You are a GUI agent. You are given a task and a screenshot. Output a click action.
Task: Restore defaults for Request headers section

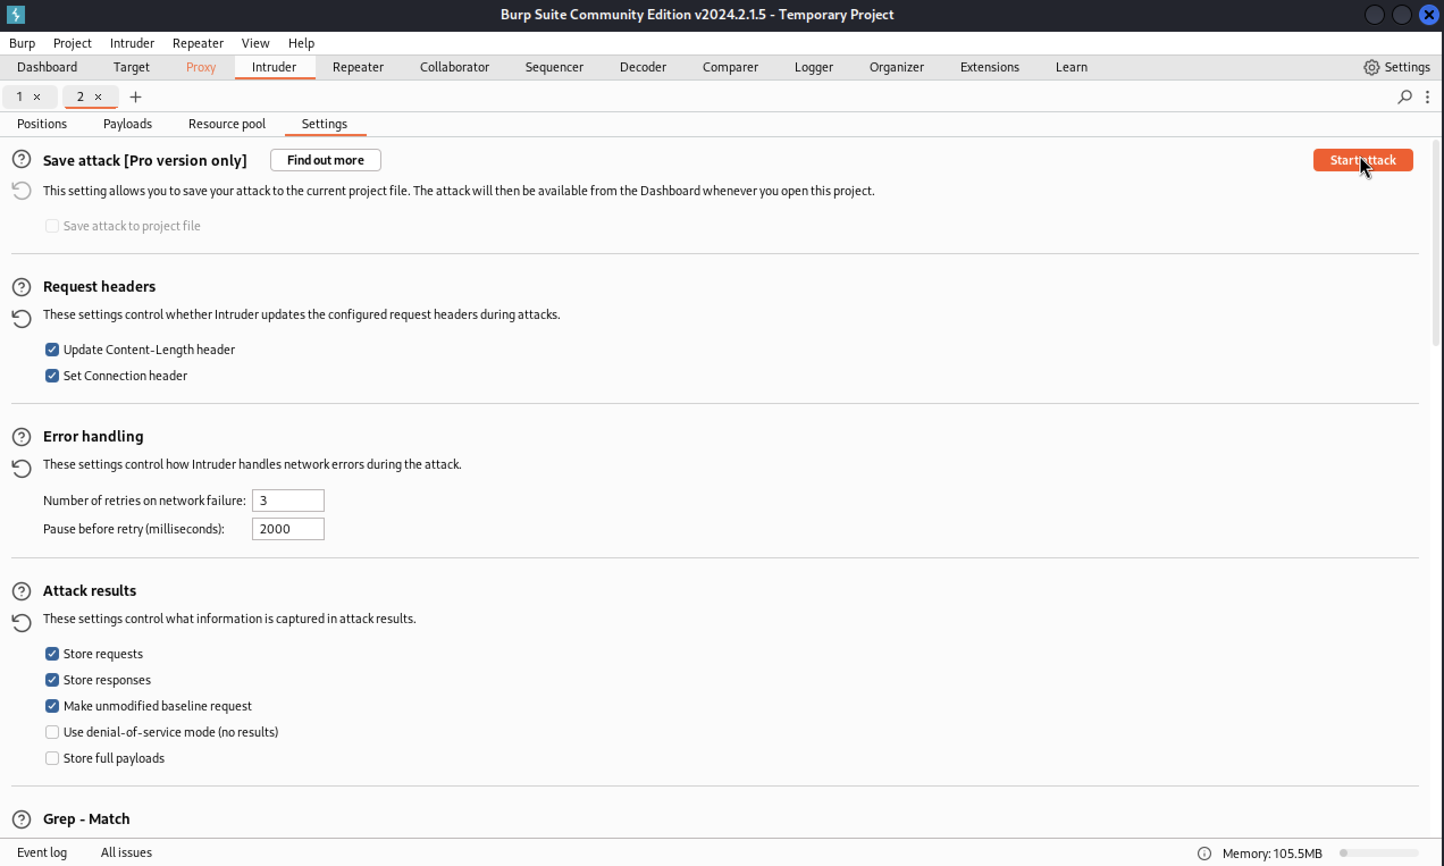22,318
